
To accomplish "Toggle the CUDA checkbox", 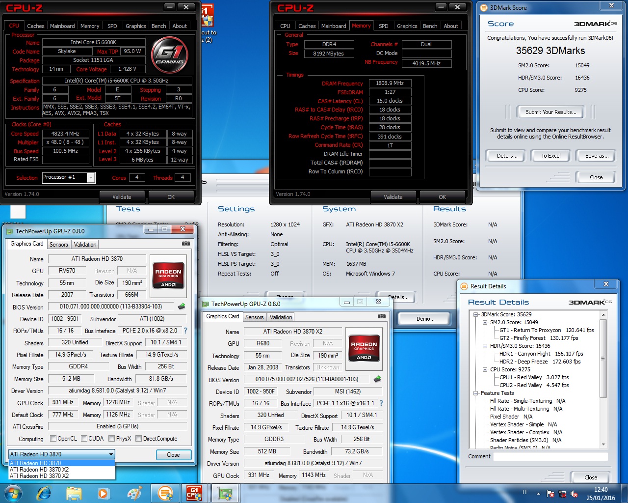I will tap(84, 439).
